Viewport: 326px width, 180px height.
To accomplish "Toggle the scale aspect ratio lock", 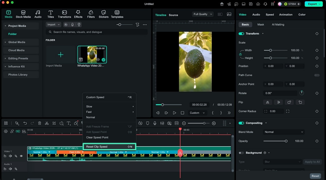I will click(x=240, y=54).
